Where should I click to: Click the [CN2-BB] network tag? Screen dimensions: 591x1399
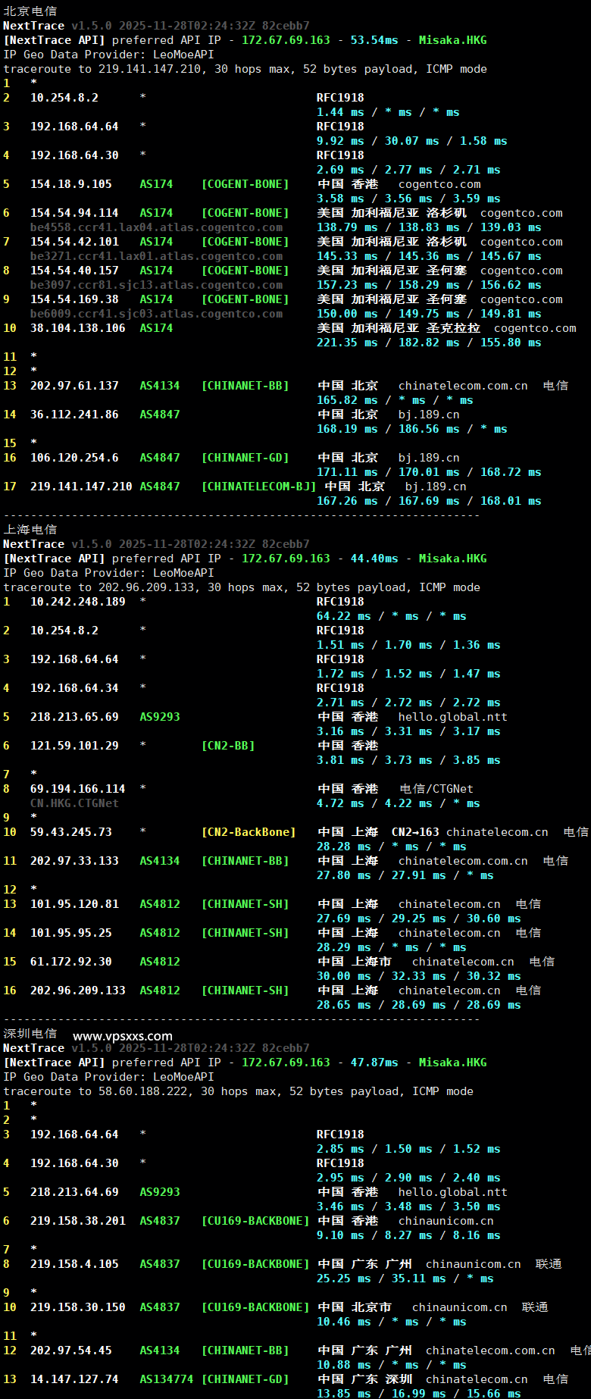[228, 746]
